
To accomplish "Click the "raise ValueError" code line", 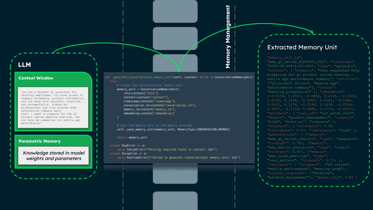I will 167,149.
